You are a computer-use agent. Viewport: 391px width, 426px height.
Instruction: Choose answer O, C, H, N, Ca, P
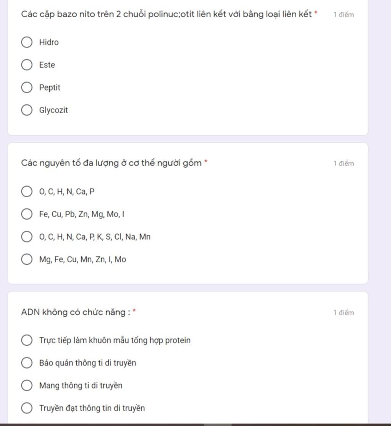[x=27, y=191]
